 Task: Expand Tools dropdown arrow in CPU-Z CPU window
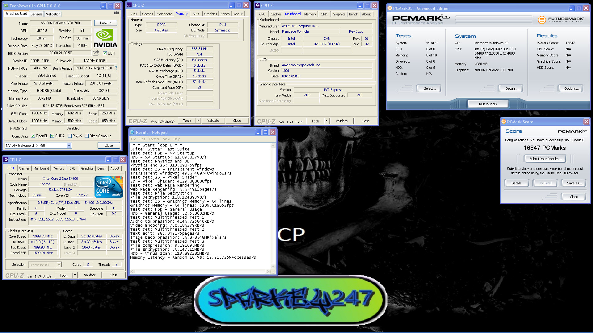[75, 275]
